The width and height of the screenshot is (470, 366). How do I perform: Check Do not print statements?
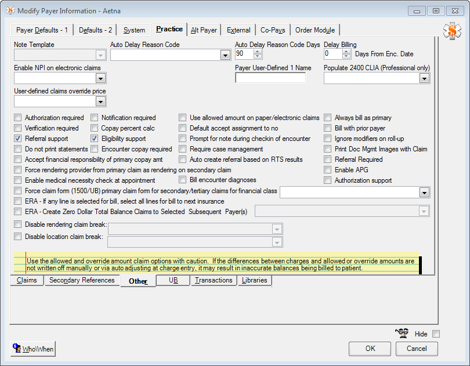[18, 149]
